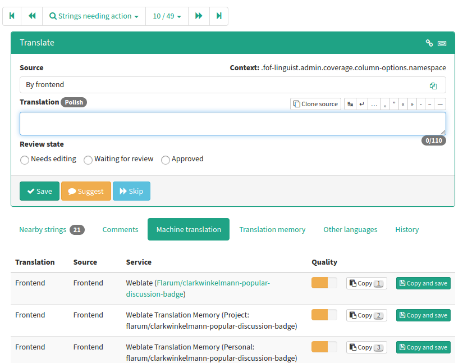Insert tab character button

pyautogui.click(x=350, y=104)
